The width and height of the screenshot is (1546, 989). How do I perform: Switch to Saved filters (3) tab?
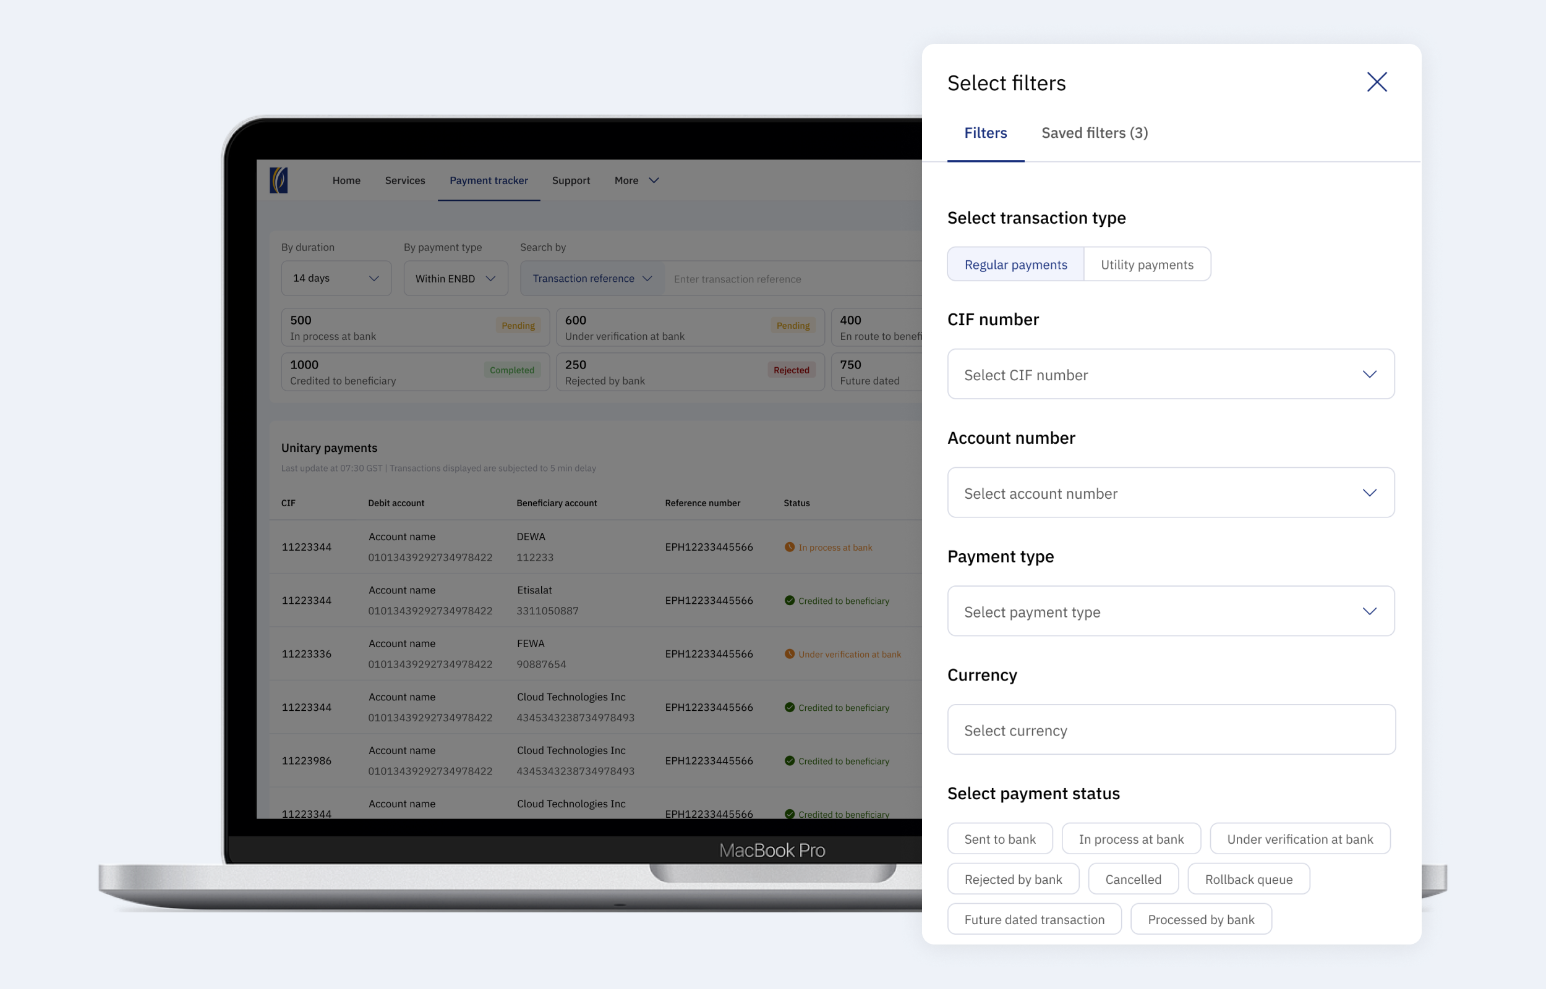[x=1095, y=133]
